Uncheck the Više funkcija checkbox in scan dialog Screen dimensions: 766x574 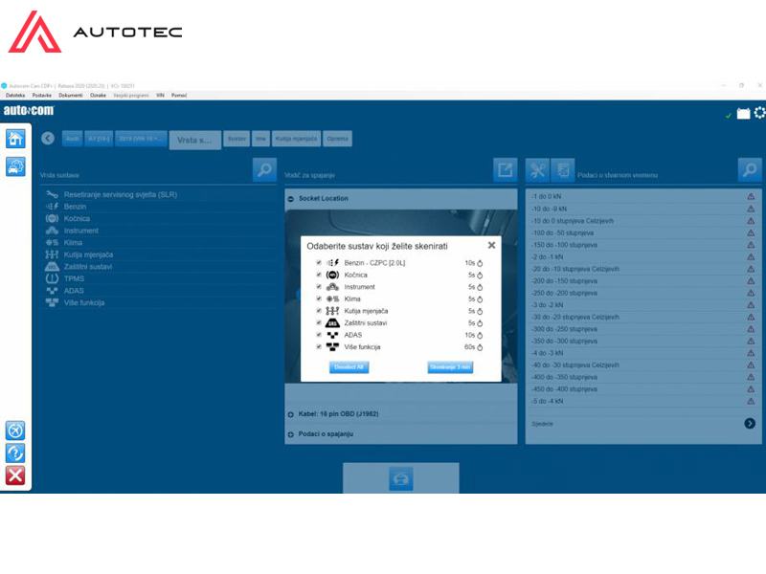coord(319,346)
